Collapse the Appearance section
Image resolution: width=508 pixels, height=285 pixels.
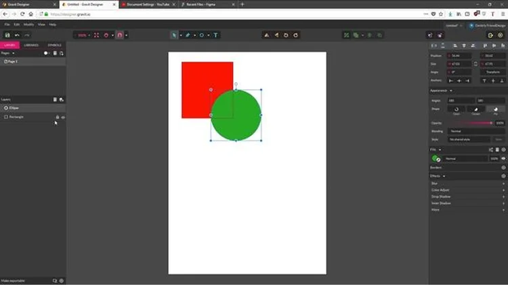[x=450, y=90]
